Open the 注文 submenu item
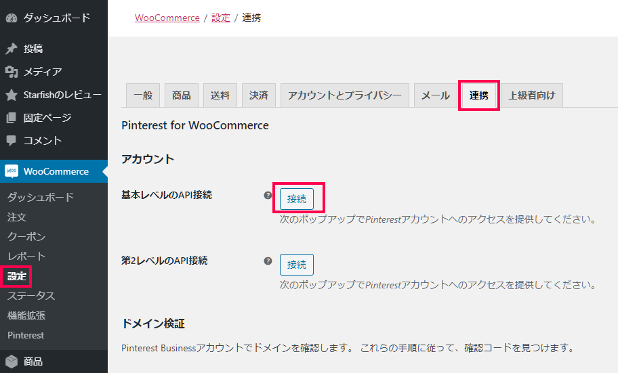Screen dimensions: 618x373 pos(16,217)
